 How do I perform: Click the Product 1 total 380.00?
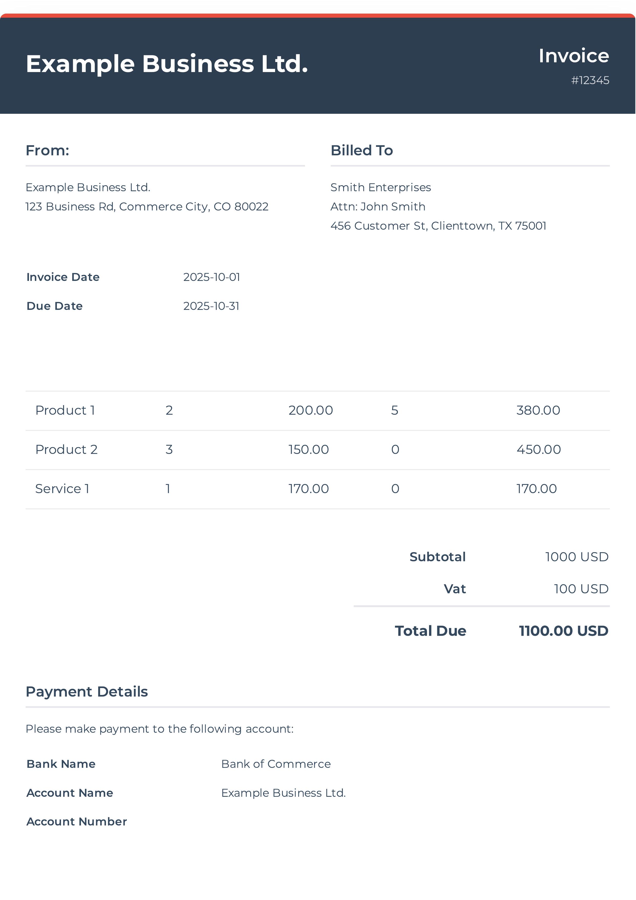click(538, 411)
